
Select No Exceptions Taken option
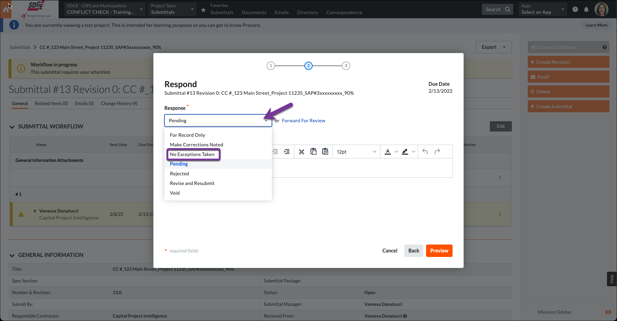192,154
